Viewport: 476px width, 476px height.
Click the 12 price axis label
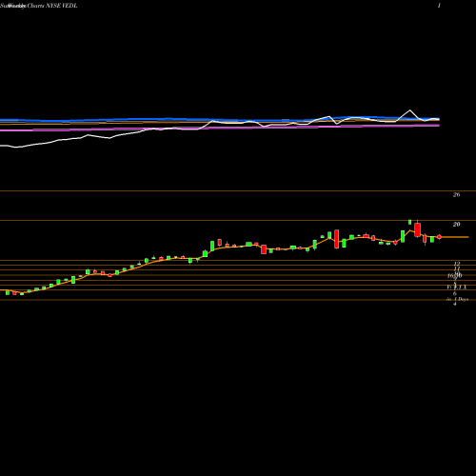[x=457, y=264]
